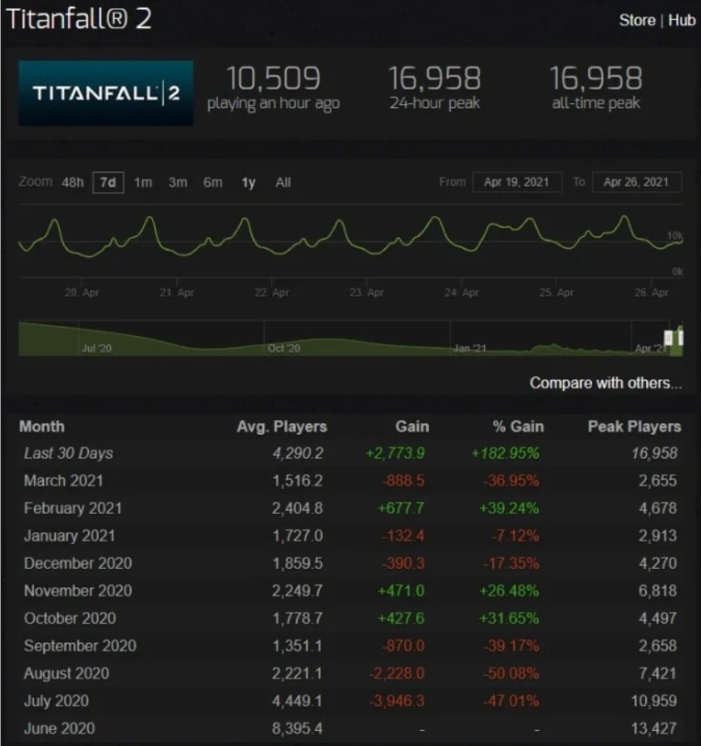
Task: Open the Store link
Action: click(x=636, y=20)
